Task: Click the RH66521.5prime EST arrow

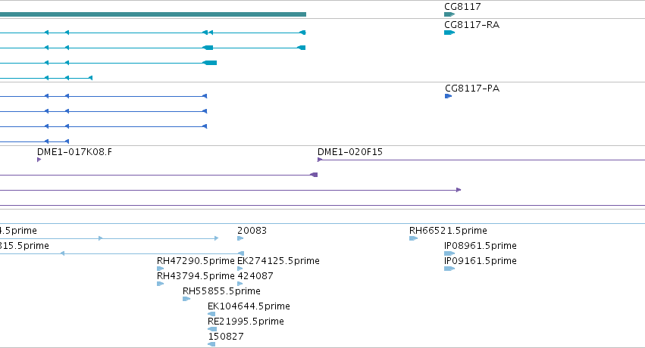Action: (413, 238)
